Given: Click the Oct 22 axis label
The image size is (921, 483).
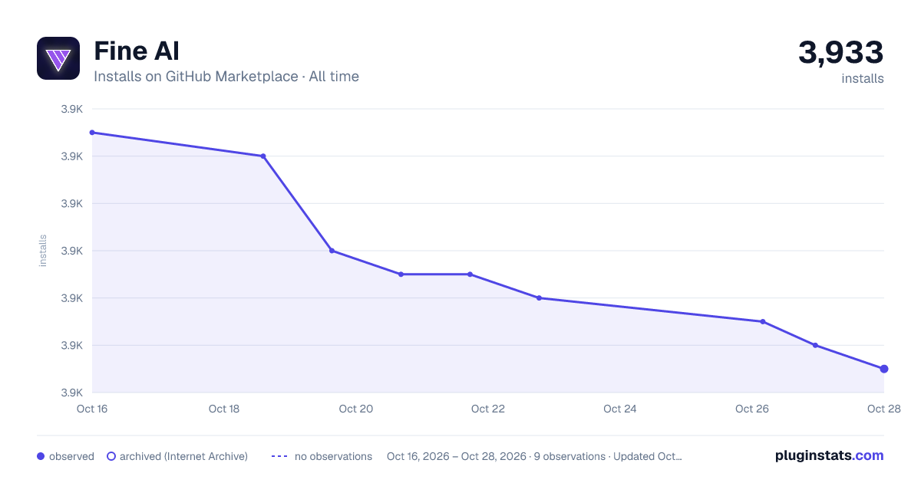Looking at the screenshot, I should tap(488, 409).
